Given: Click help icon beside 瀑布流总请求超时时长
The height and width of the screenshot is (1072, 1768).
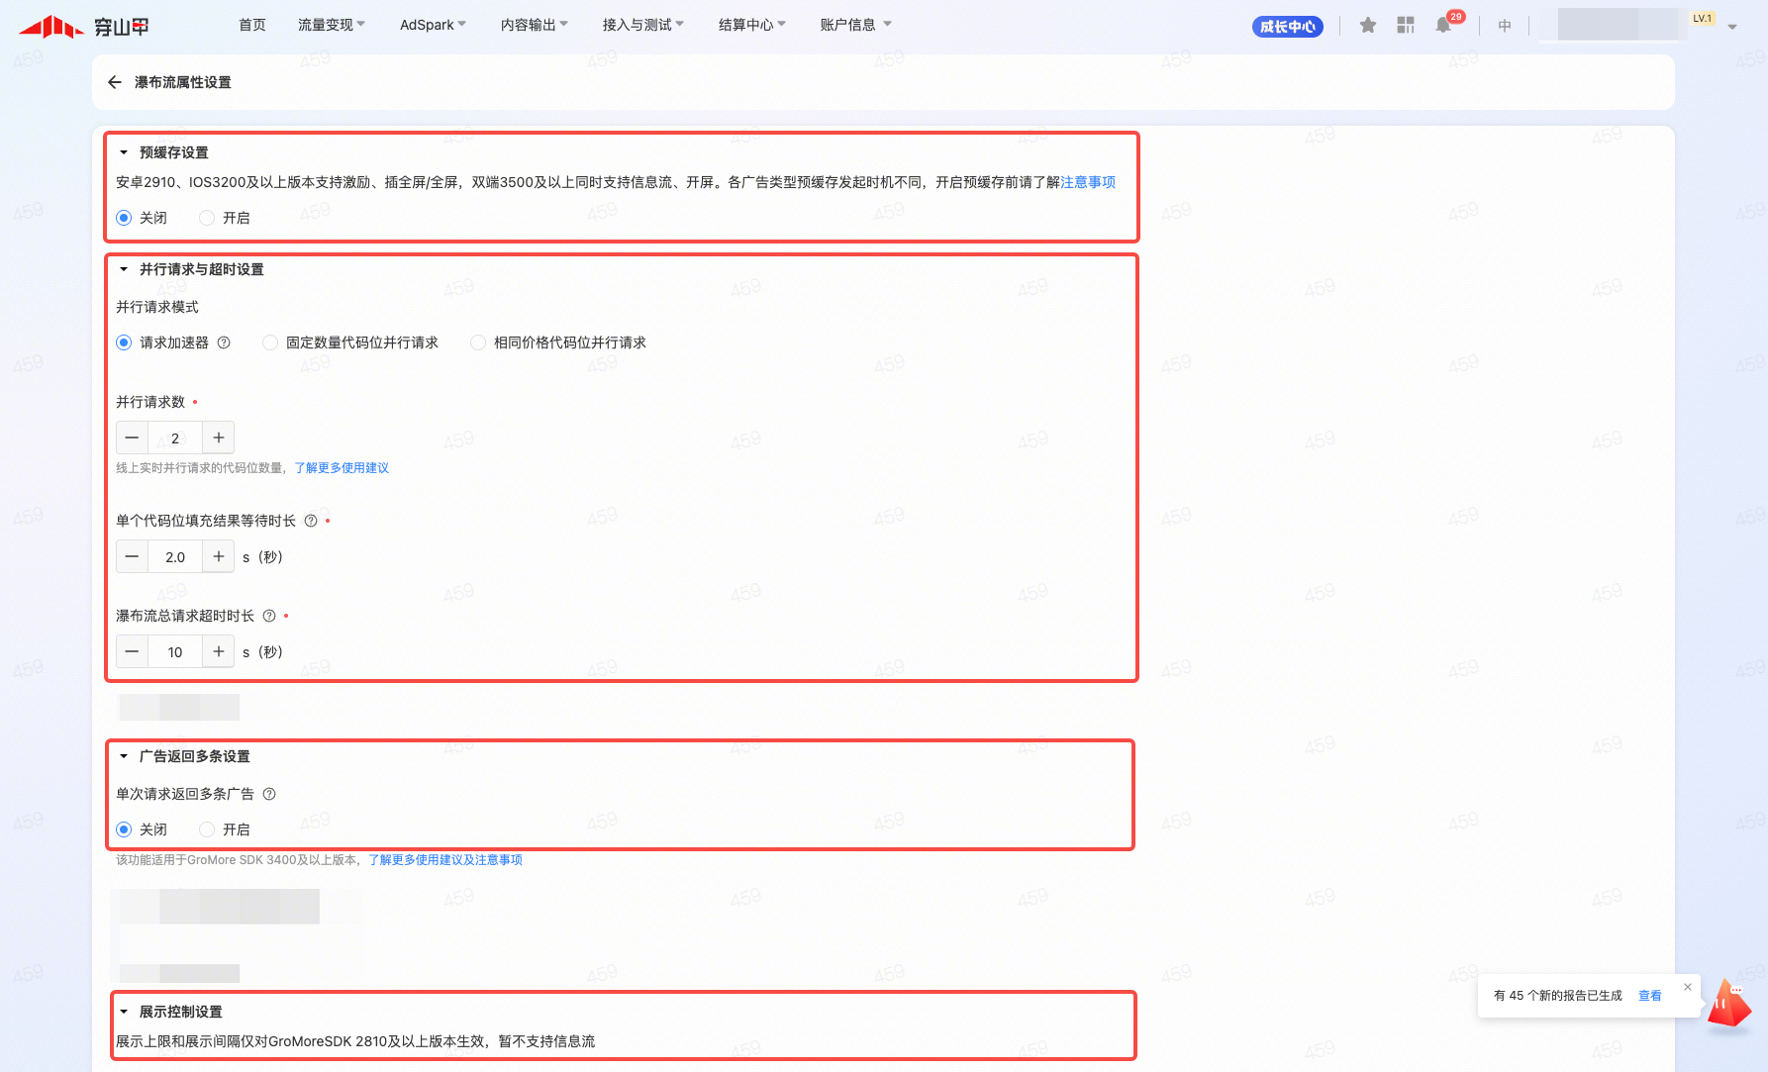Looking at the screenshot, I should tap(269, 616).
